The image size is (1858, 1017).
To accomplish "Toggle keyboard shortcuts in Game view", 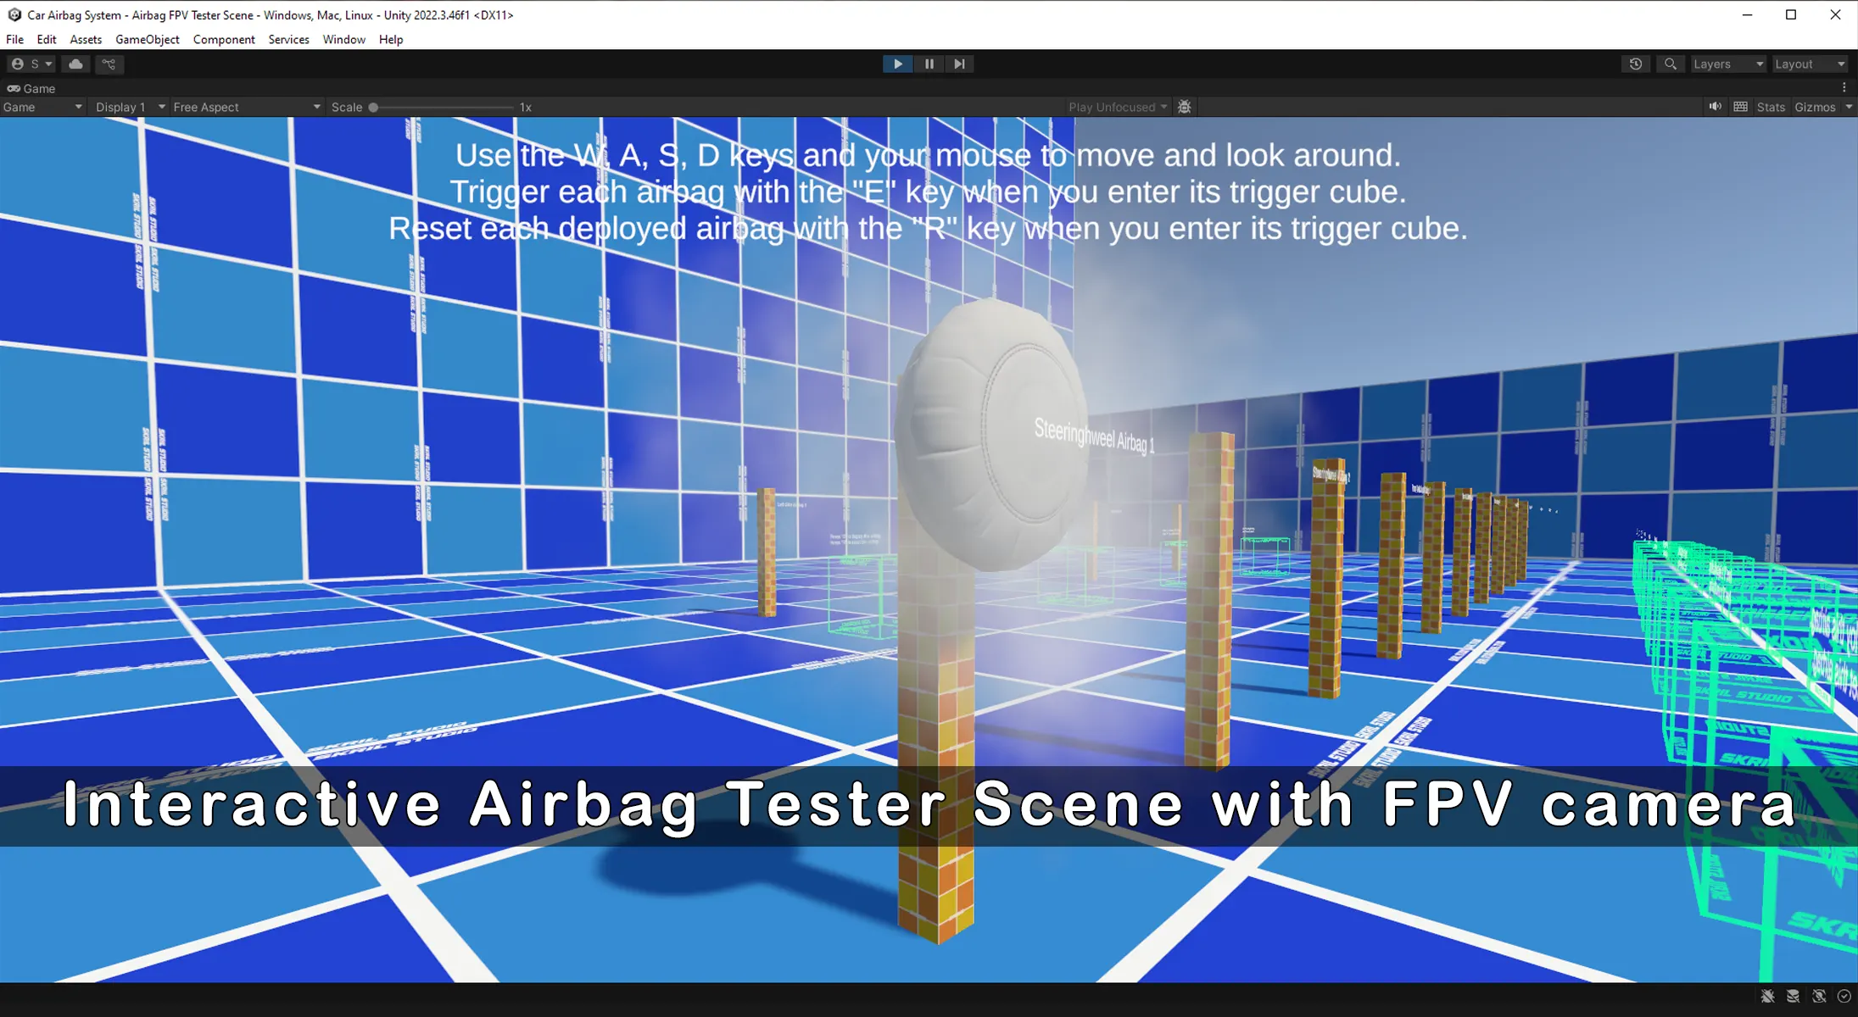I will (x=1740, y=107).
